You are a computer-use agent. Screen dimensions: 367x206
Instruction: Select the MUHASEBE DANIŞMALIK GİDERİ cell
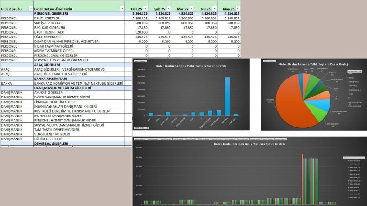tap(79, 115)
